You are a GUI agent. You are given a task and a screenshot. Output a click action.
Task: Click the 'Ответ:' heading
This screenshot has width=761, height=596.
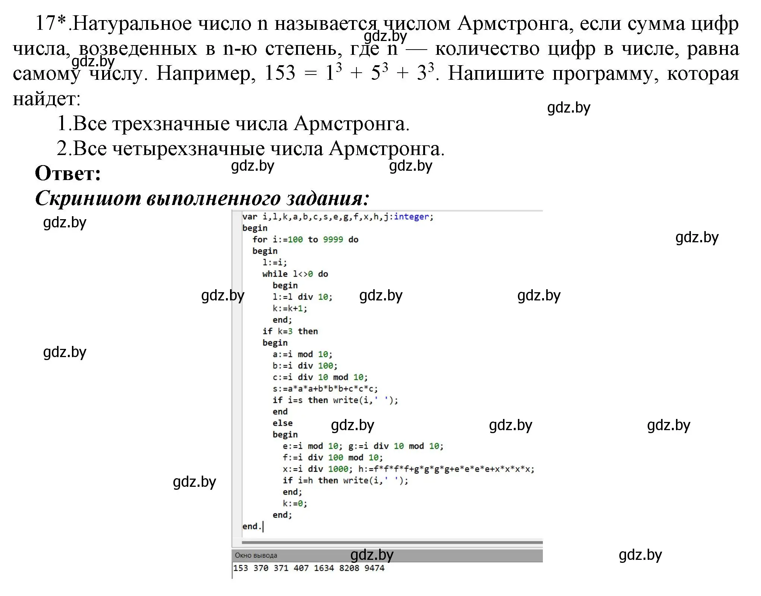(68, 174)
